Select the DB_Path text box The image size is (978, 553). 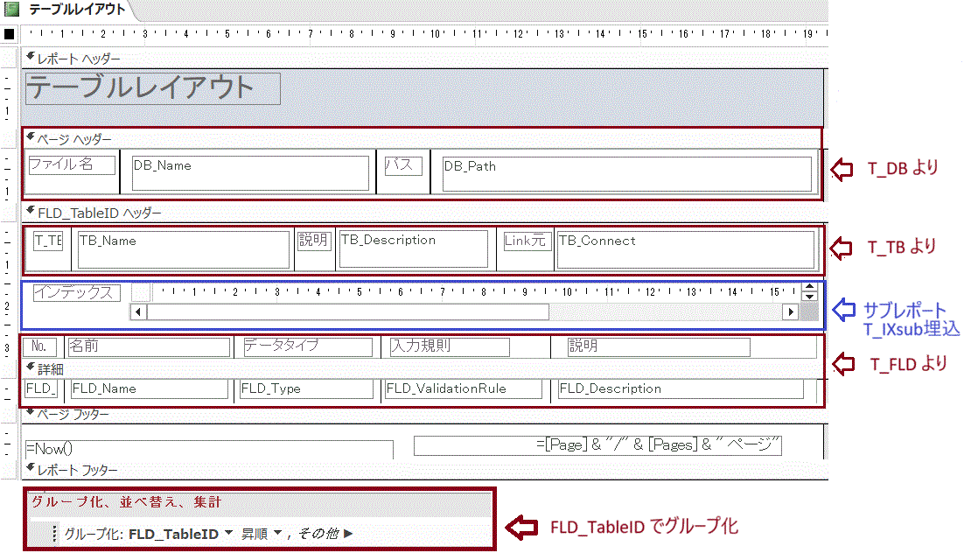[x=626, y=174]
